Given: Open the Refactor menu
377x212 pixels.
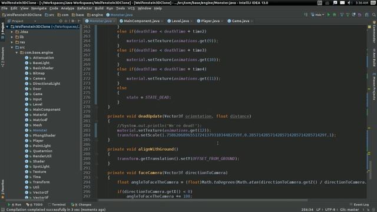Looking at the screenshot, I should [84, 8].
